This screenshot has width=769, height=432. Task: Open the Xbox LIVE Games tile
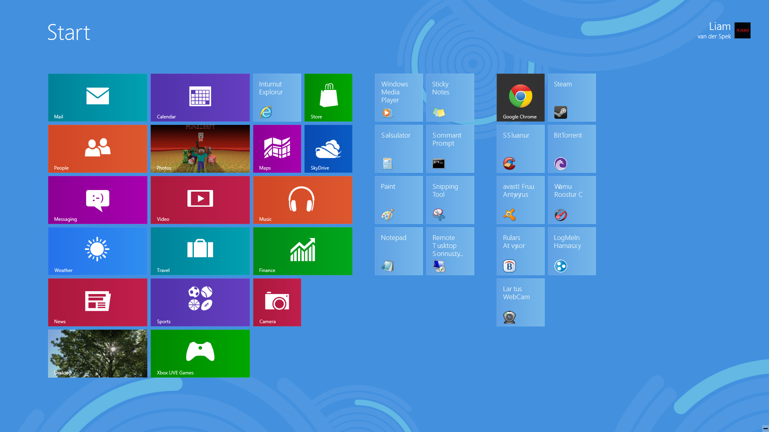200,353
